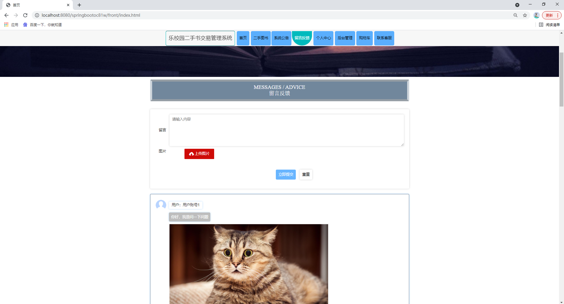This screenshot has height=304, width=564.
Task: Open the Chrome profile avatar
Action: tap(536, 15)
